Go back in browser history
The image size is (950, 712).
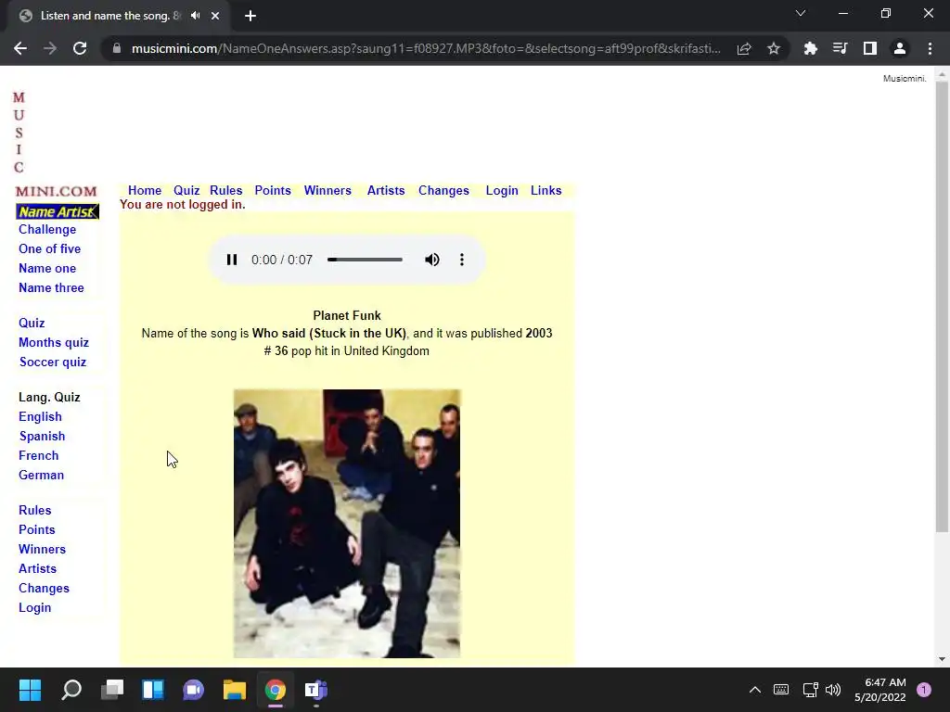pyautogui.click(x=20, y=48)
